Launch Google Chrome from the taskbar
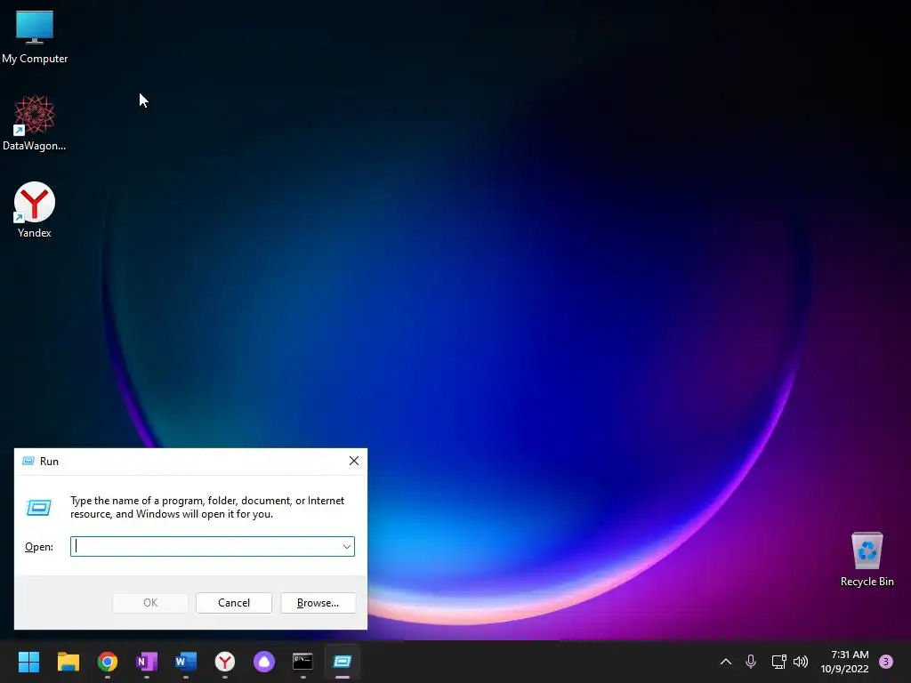The height and width of the screenshot is (683, 911). (x=108, y=662)
